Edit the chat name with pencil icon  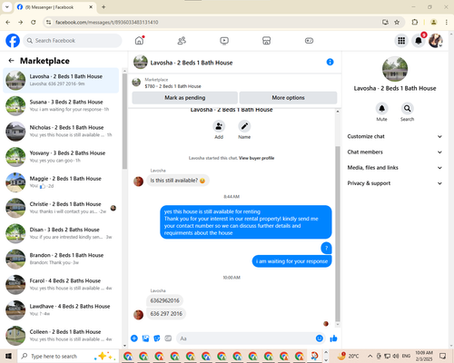[244, 126]
